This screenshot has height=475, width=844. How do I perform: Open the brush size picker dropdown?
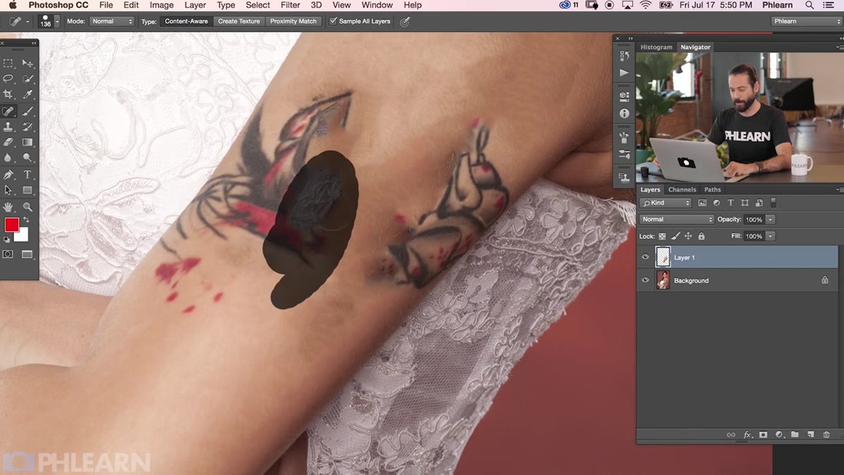click(56, 22)
